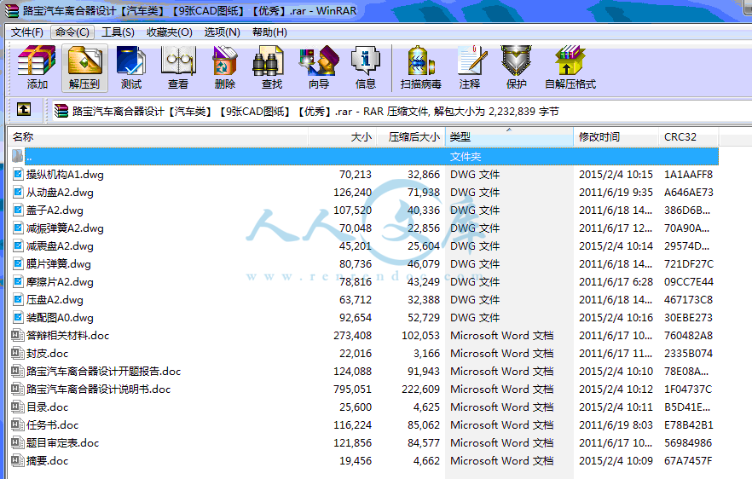Screen dimensions: 752x479
Task: Click the 添加 (Add) toolbar icon
Action: pos(37,67)
